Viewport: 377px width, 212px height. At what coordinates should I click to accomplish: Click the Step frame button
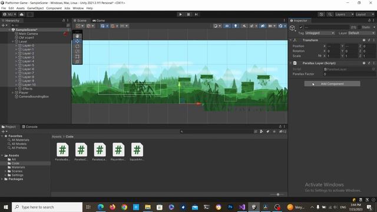(196, 14)
